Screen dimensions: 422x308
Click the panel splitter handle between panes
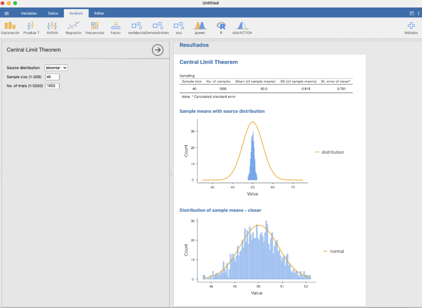171,174
